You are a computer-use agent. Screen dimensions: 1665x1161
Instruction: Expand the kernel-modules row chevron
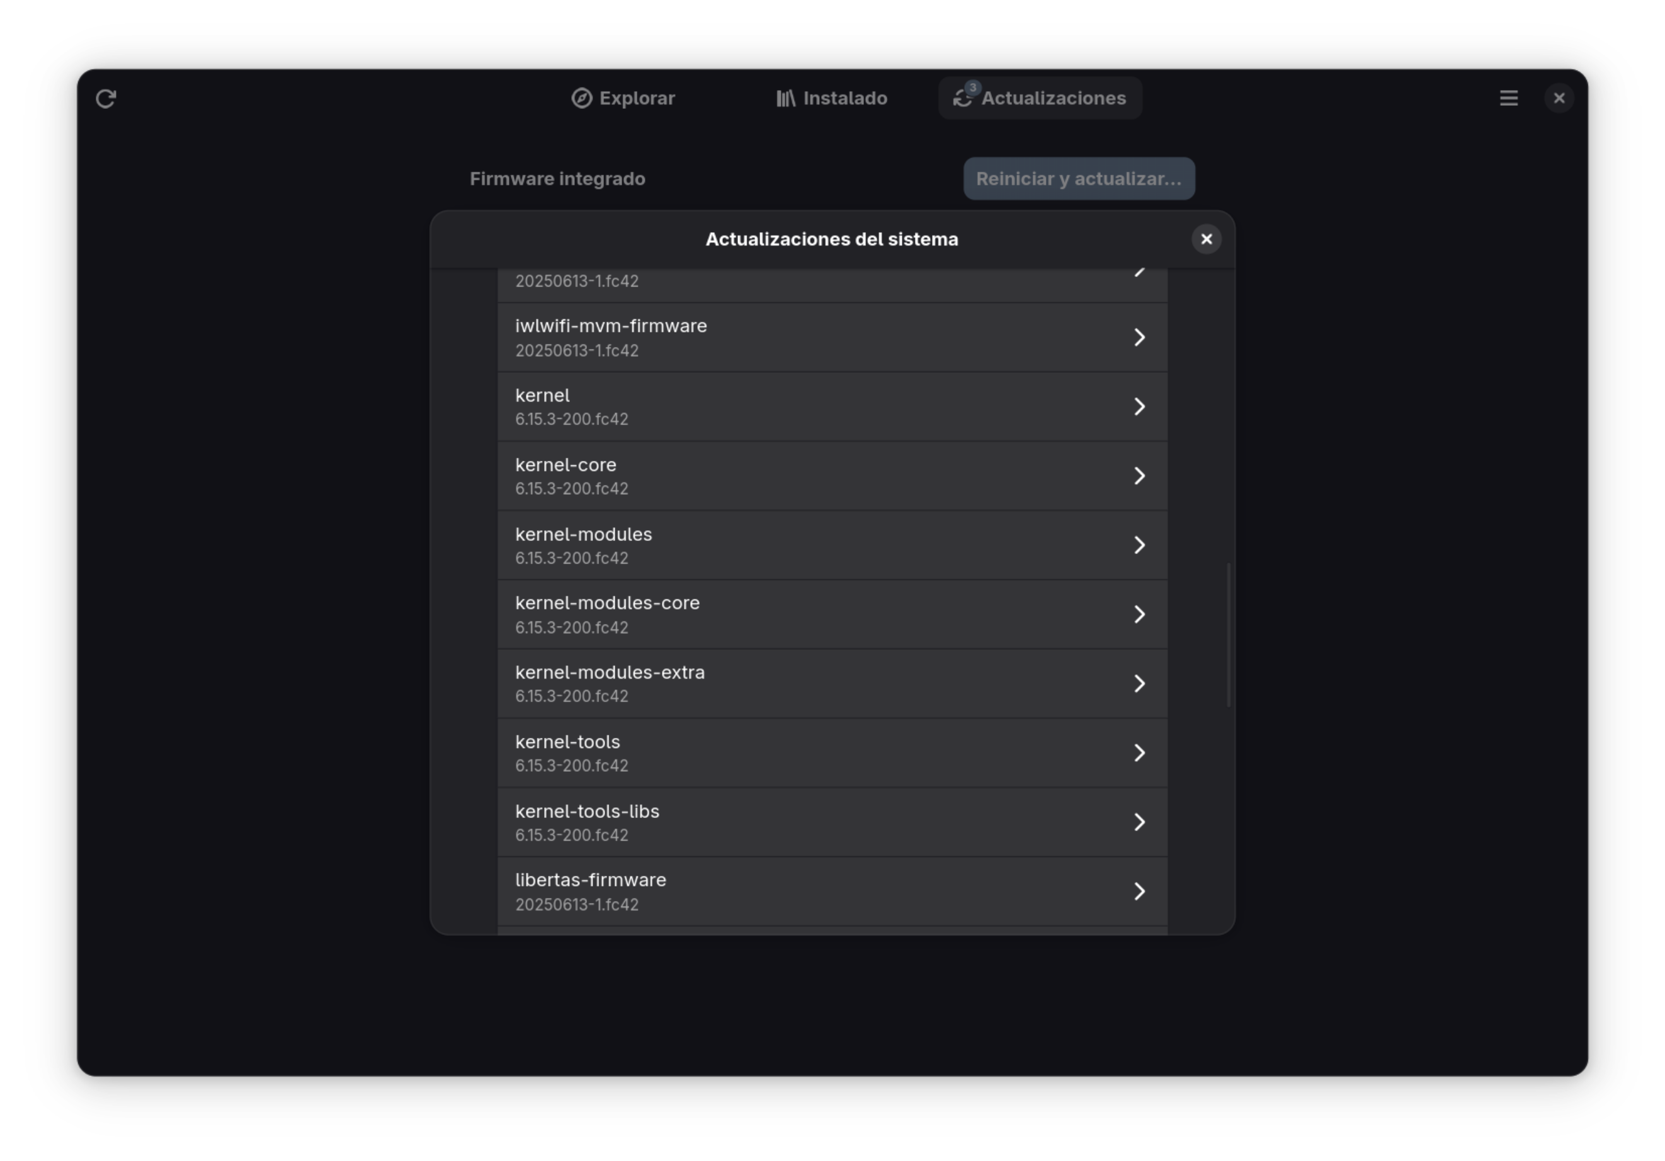1139,545
